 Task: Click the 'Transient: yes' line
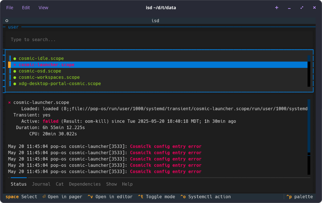(32, 115)
